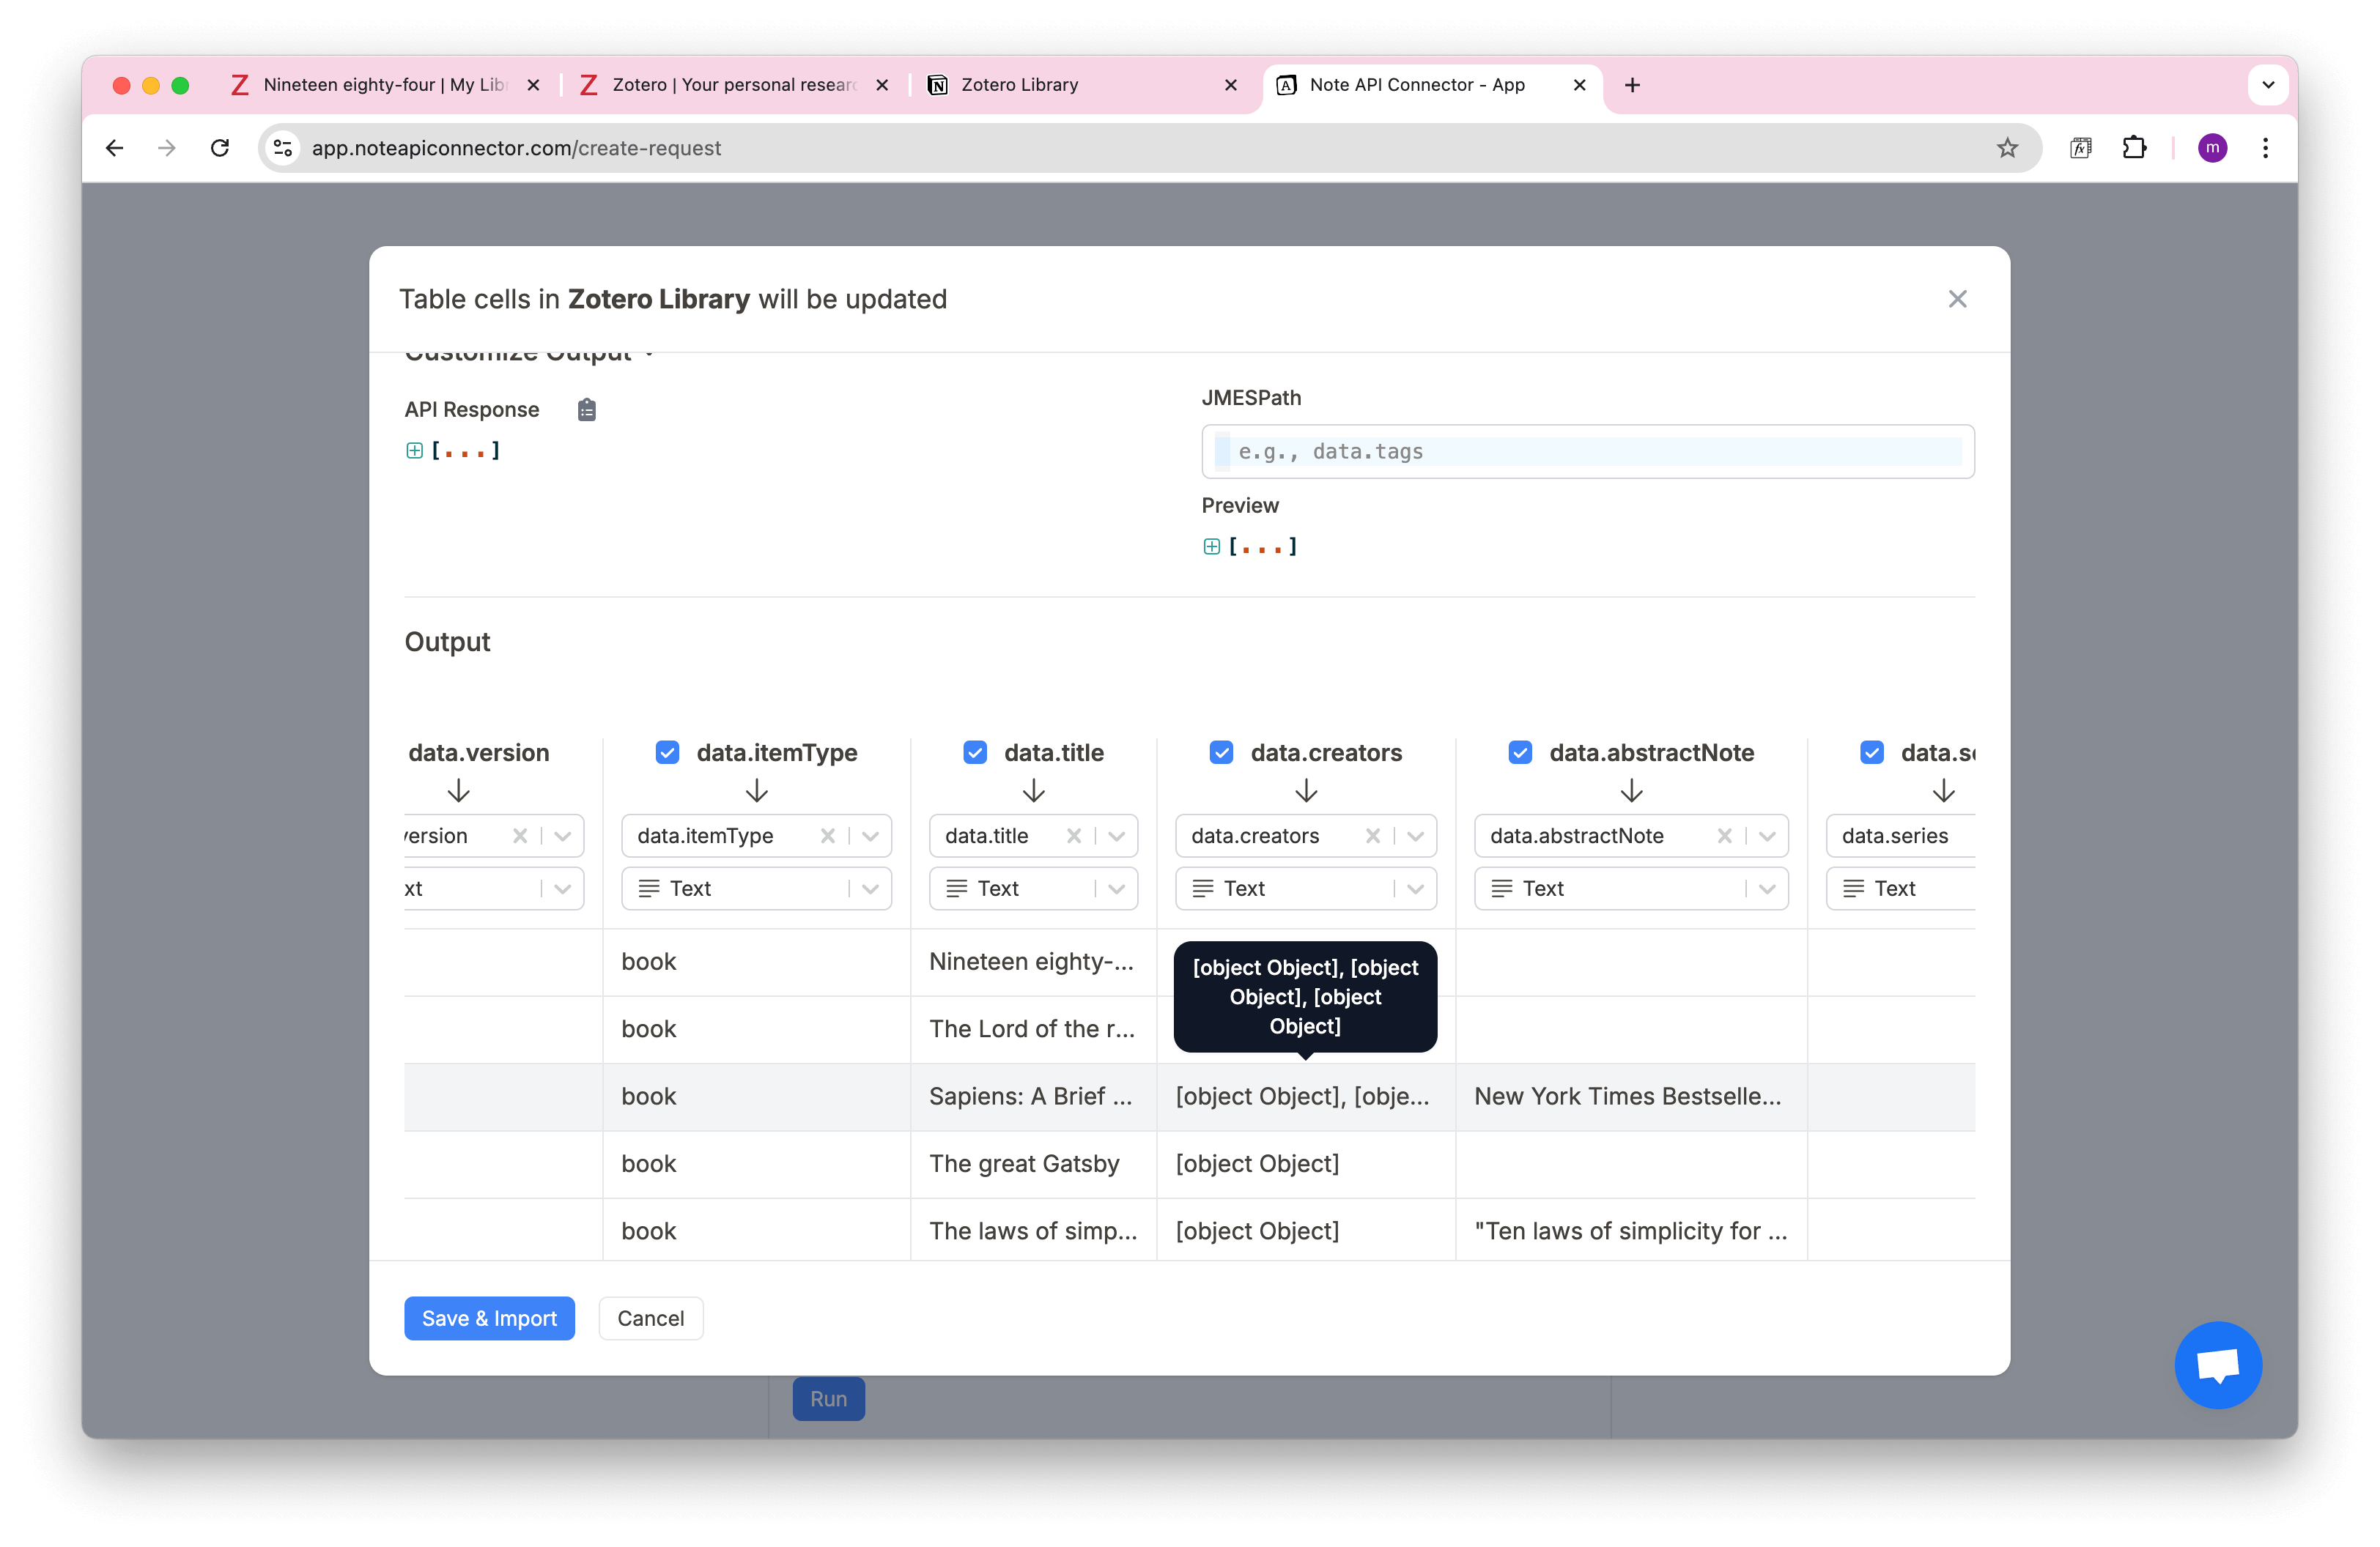Screen dimensions: 2380x1547
Task: Expand the Preview JSON tree
Action: coord(1211,546)
